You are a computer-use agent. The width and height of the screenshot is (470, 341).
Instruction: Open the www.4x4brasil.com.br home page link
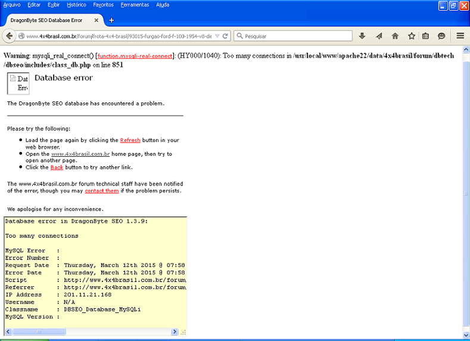tap(80, 154)
